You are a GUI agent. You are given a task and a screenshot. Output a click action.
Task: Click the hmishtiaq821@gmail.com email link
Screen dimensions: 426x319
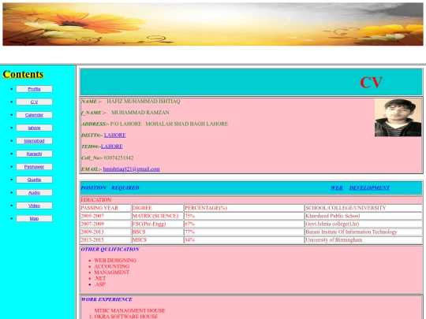(131, 169)
